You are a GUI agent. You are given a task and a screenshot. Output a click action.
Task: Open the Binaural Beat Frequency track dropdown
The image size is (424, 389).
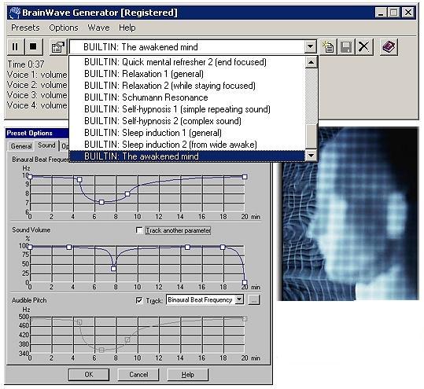tap(239, 299)
